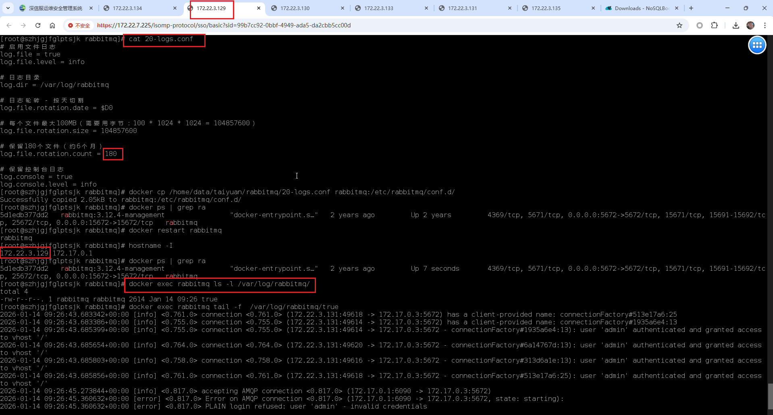Expand the tab search dropdown arrow
This screenshot has width=773, height=415.
pos(8,8)
